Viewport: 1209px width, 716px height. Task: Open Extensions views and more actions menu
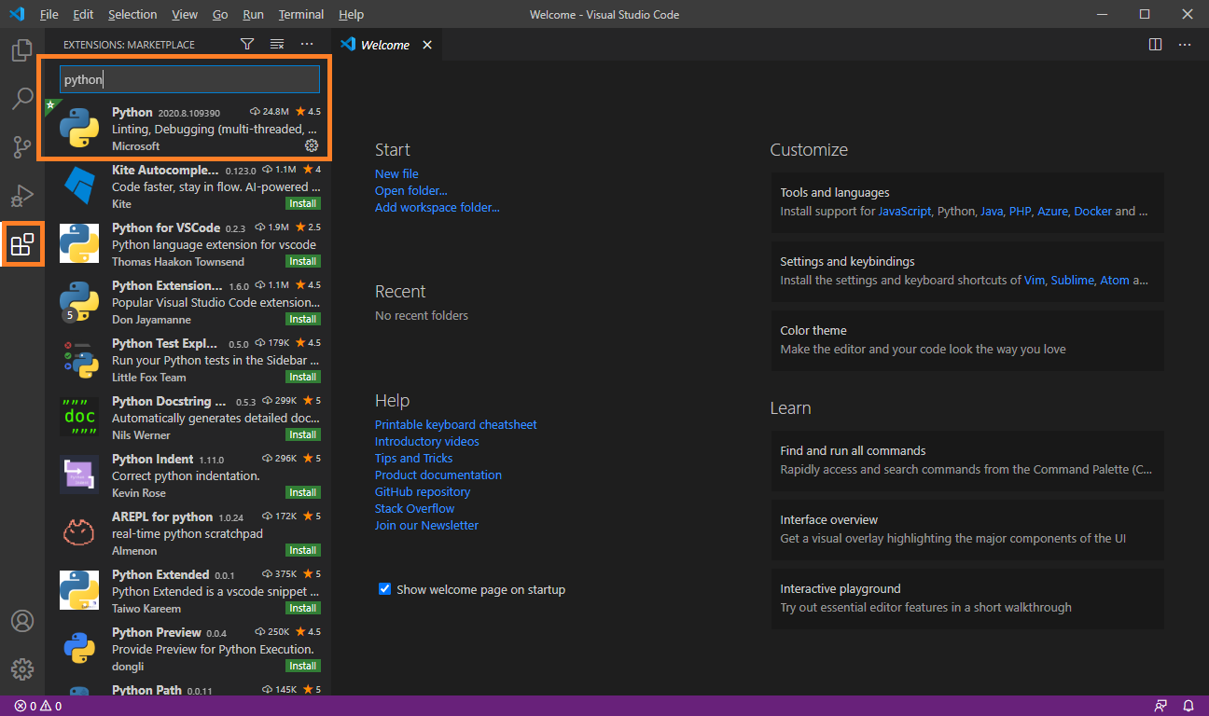pos(307,44)
